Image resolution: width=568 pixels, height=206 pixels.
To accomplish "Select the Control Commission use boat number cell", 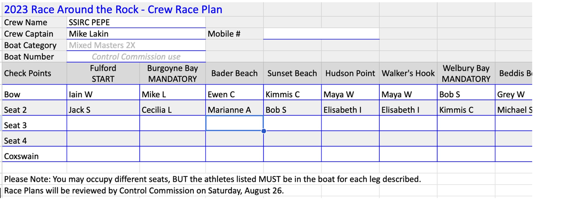I will coord(136,56).
